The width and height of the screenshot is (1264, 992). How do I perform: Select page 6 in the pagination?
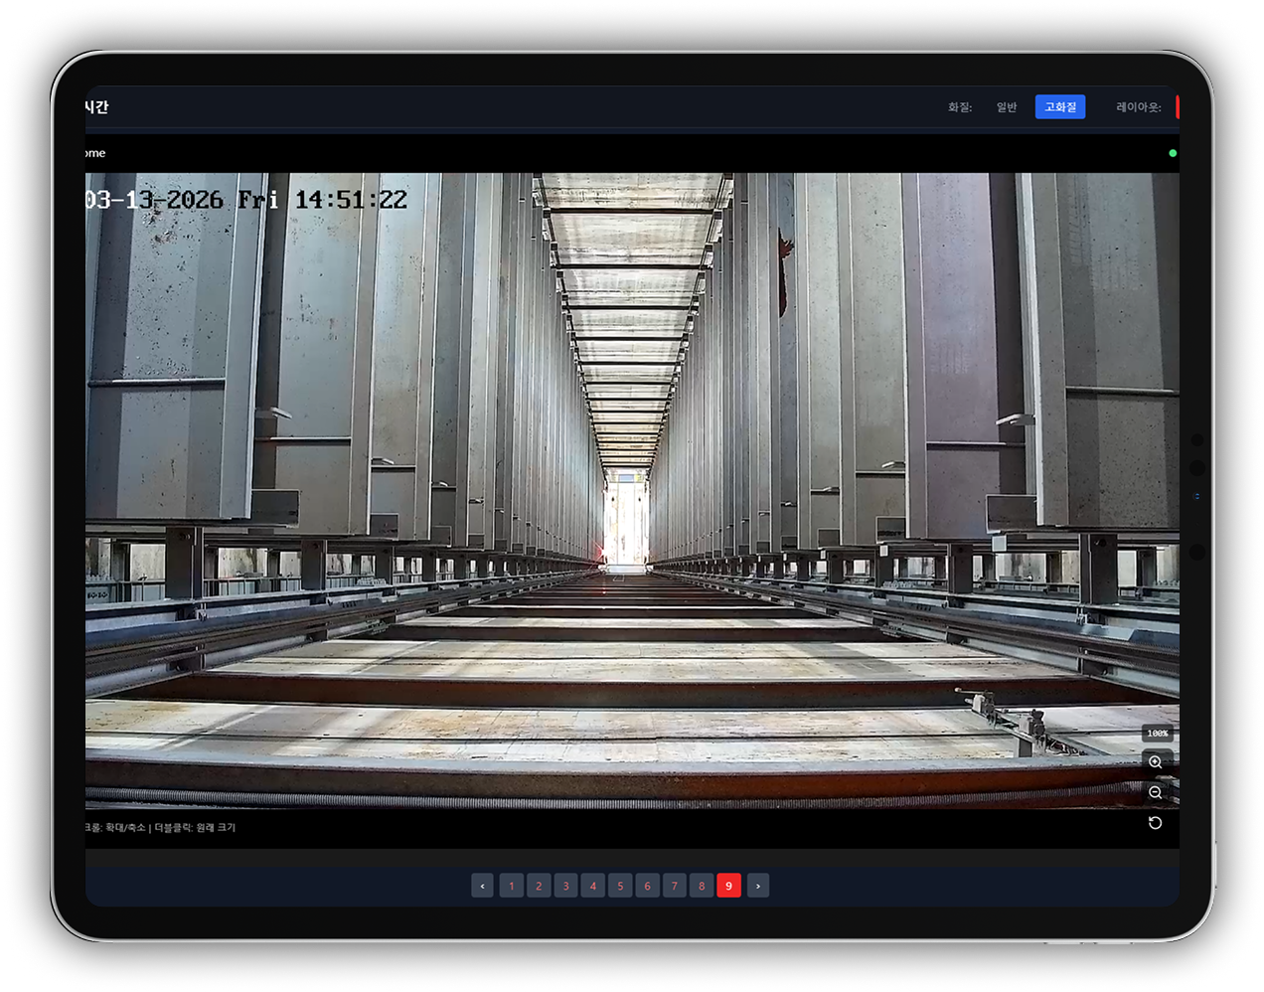click(647, 886)
